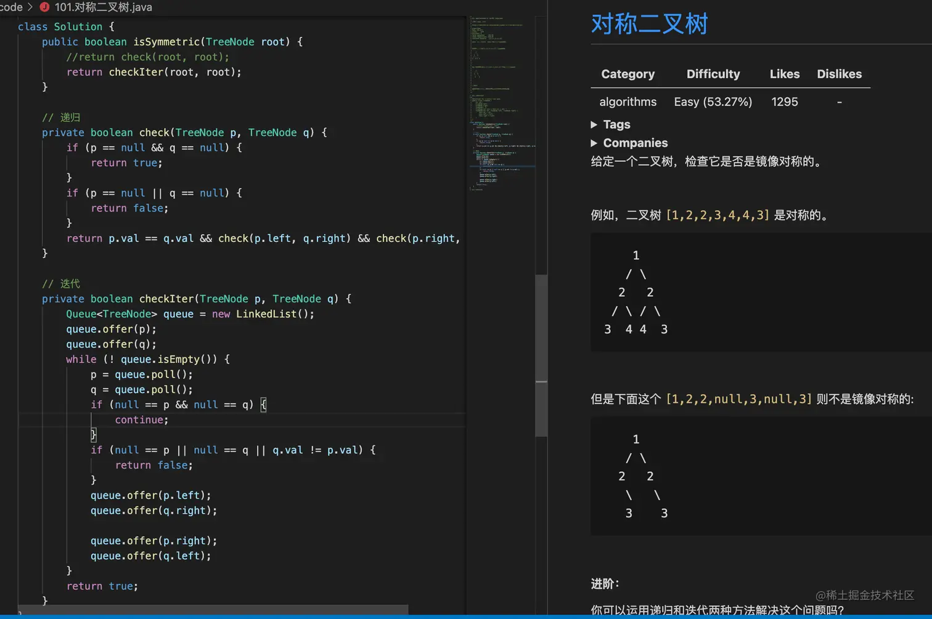Click the [1,2,2,null,3,null,3] inline code example
The height and width of the screenshot is (619, 932).
(739, 399)
